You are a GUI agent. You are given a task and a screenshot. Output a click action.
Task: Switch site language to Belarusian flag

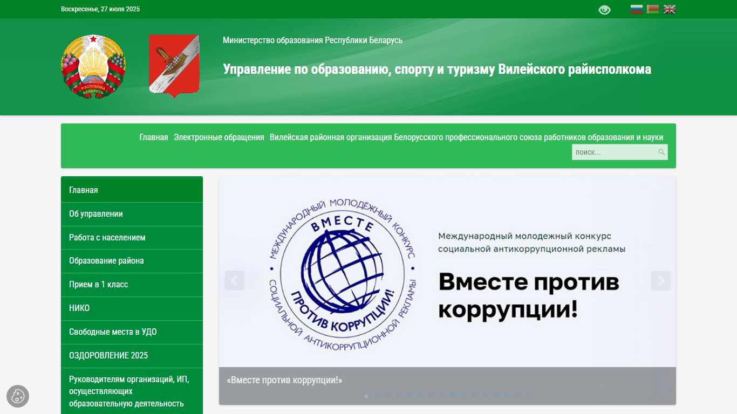pos(653,9)
